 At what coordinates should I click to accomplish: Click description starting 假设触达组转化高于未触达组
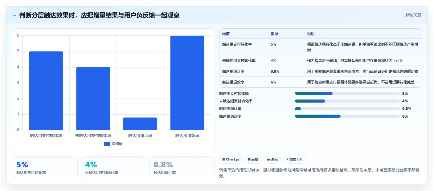pyautogui.click(x=362, y=47)
